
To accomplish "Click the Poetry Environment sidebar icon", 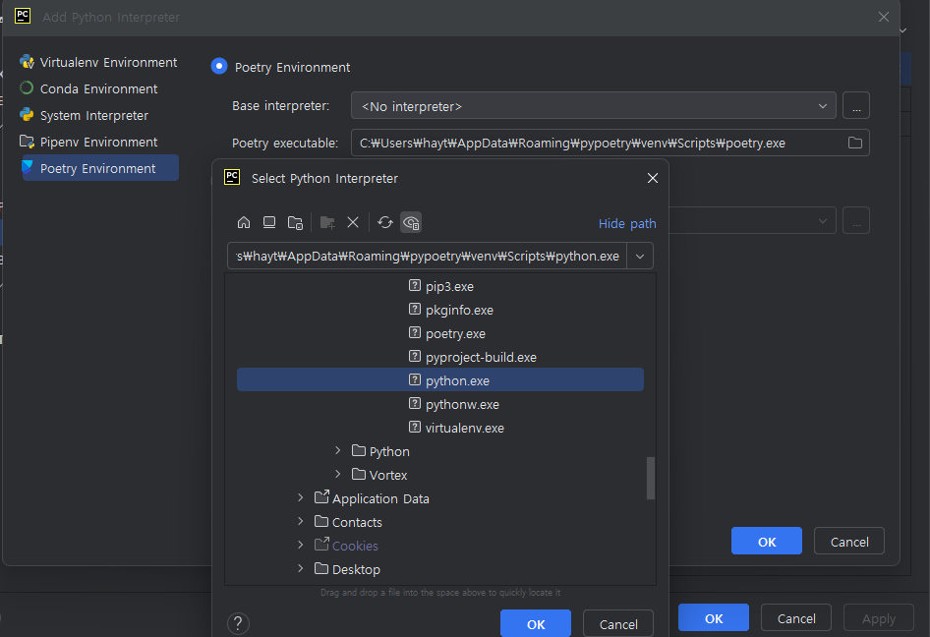I will click(x=28, y=167).
